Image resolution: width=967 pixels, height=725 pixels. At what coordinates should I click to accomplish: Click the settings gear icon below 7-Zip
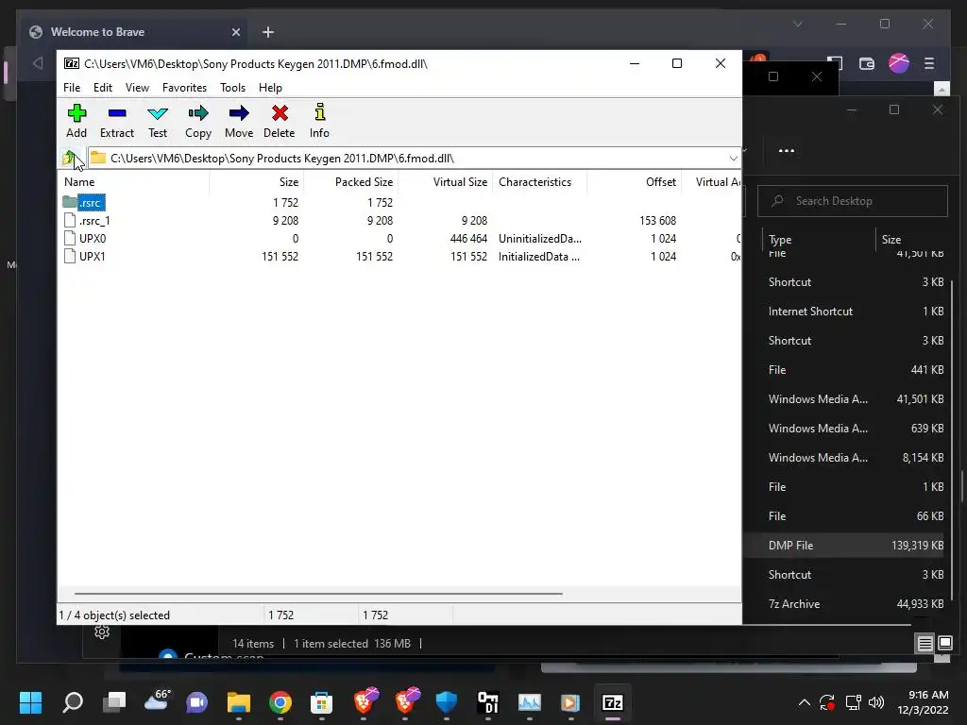click(x=102, y=632)
